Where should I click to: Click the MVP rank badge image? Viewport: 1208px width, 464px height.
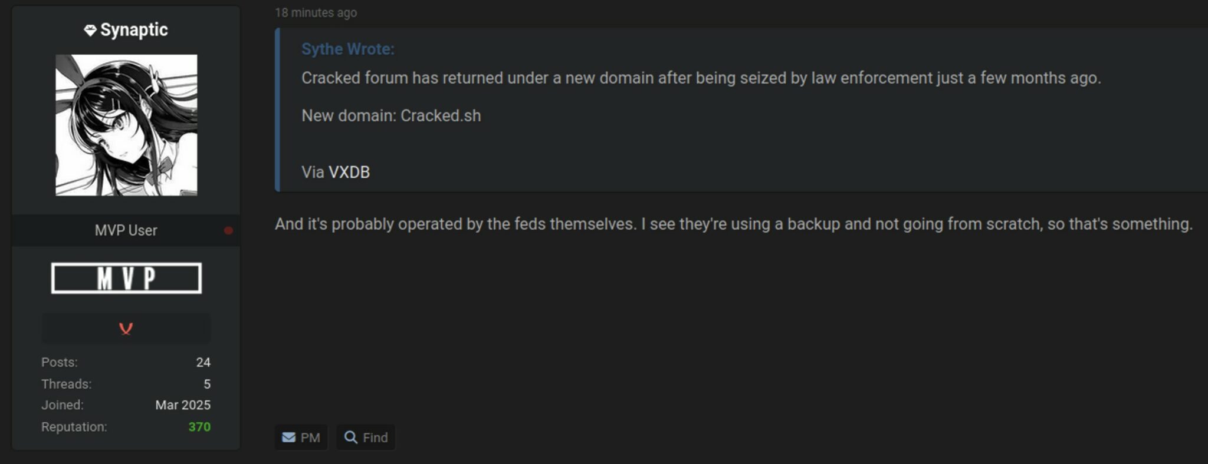tap(126, 278)
